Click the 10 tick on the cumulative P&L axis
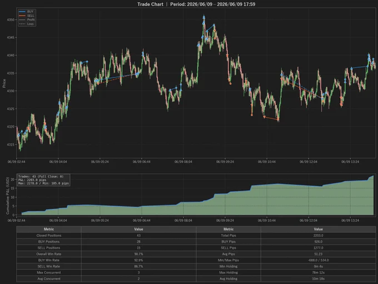Viewport: 378px width, 284px height. tap(13, 197)
